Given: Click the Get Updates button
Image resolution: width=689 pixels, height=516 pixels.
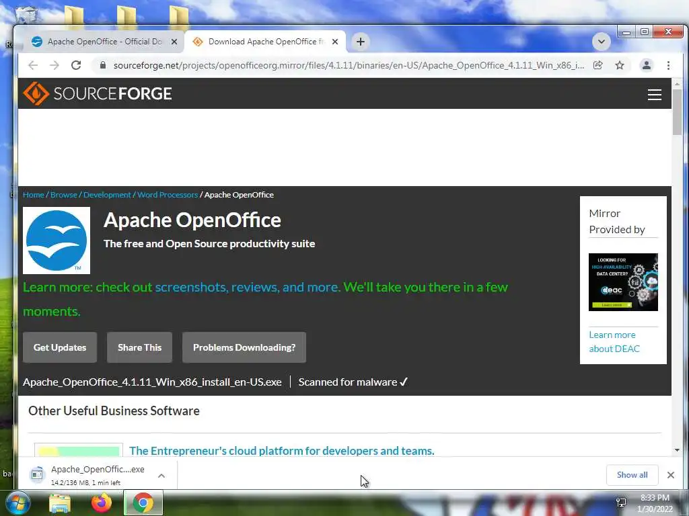Looking at the screenshot, I should click(x=60, y=347).
